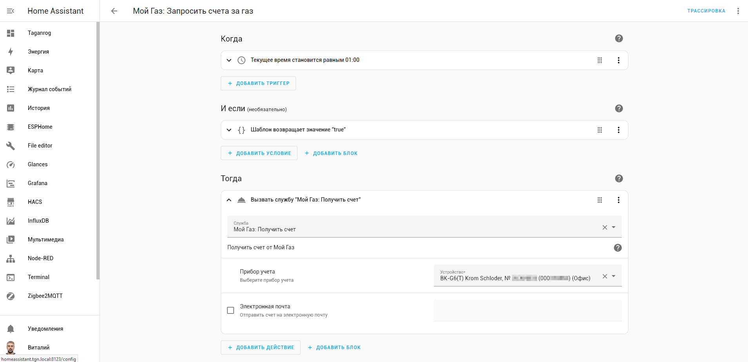This screenshot has height=362, width=748.
Task: Open help for the Тогда section
Action: (619, 178)
